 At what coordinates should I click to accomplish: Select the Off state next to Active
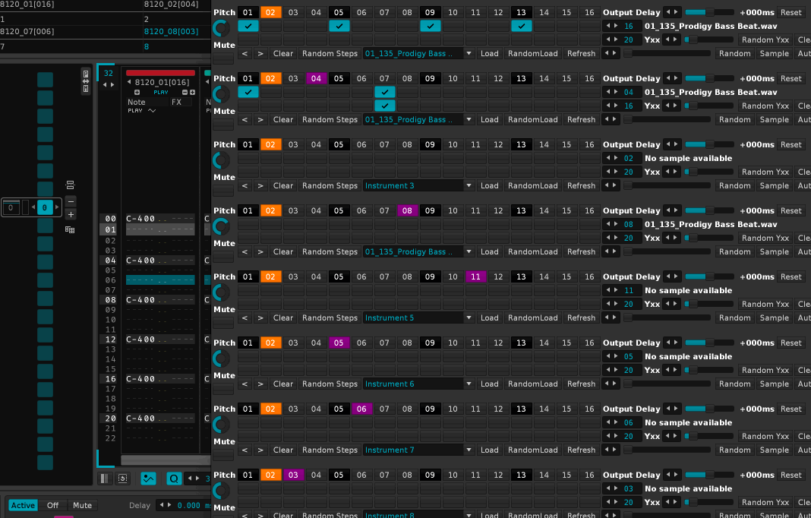coord(52,505)
